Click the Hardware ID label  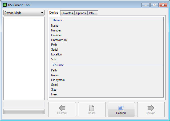click(59, 40)
